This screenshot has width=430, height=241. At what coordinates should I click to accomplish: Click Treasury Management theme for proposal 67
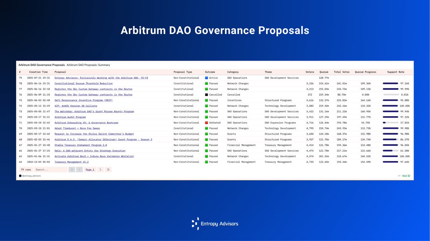pyautogui.click(x=278, y=145)
